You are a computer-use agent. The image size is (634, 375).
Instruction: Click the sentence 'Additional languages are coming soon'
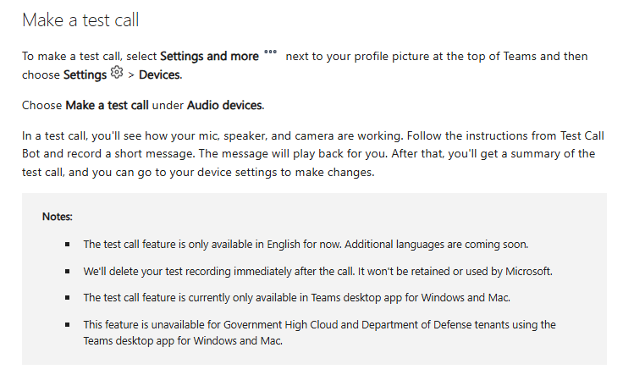(x=436, y=245)
